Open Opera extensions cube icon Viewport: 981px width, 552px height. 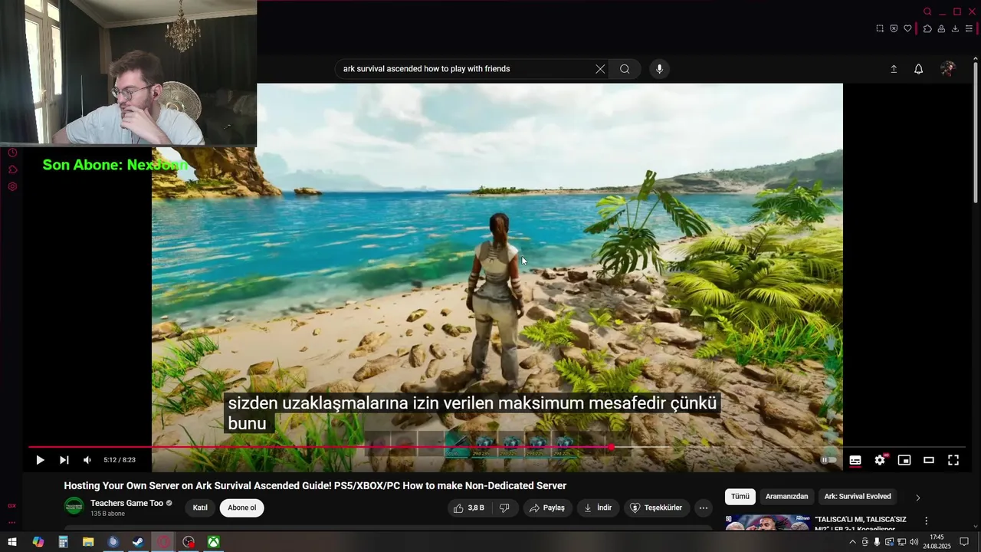click(x=927, y=28)
